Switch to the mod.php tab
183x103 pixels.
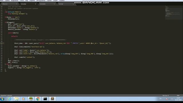click(47, 4)
